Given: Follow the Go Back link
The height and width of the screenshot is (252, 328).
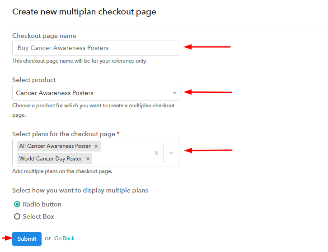Looking at the screenshot, I should (65, 238).
